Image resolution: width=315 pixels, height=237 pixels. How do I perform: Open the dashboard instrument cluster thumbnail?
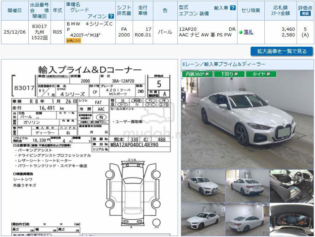(x=292, y=219)
